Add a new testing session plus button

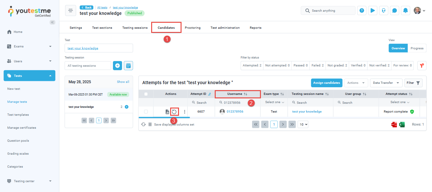coord(117,65)
